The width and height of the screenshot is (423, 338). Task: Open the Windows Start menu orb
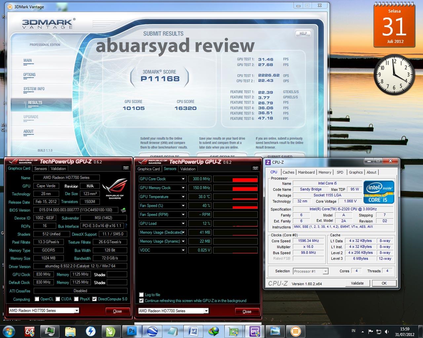pos(9,331)
